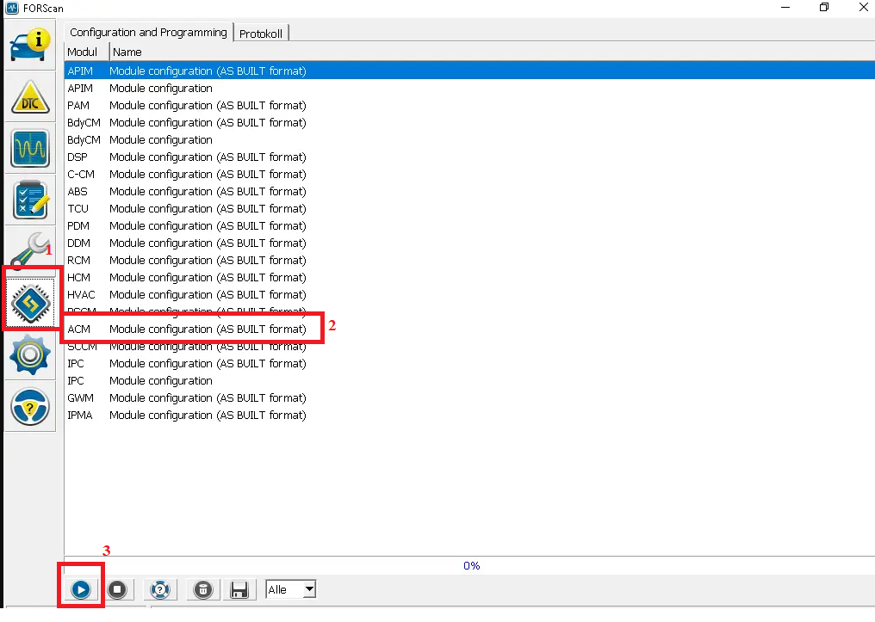This screenshot has width=875, height=622.
Task: Open the gear settings section
Action: click(30, 354)
